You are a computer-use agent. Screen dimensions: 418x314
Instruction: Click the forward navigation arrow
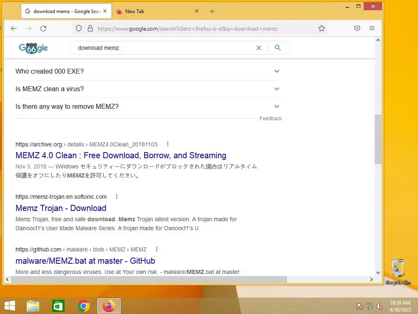(29, 28)
